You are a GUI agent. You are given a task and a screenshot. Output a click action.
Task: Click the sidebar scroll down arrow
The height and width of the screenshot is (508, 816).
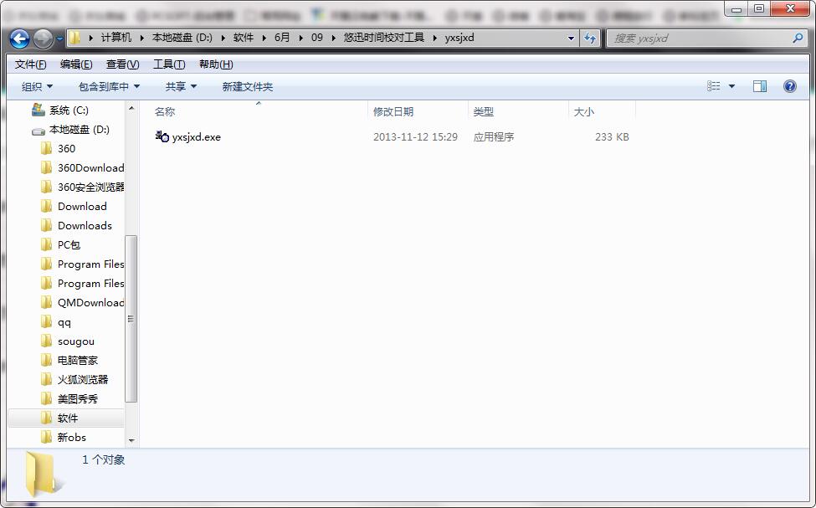click(131, 441)
